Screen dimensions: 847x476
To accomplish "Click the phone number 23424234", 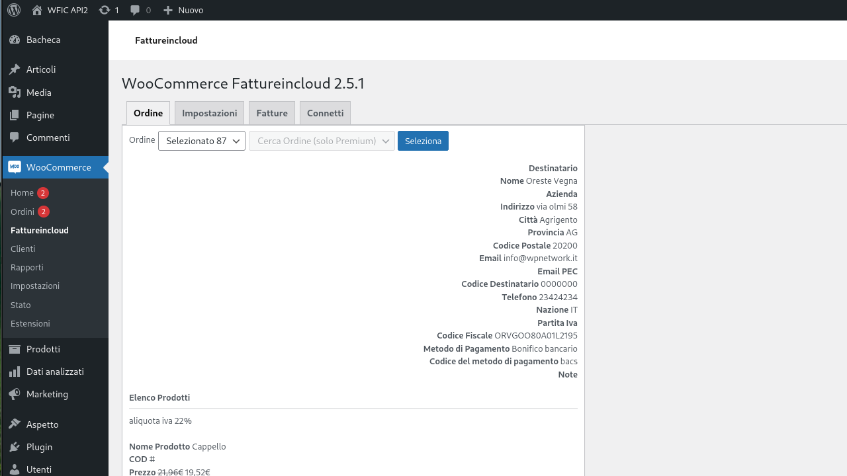I will pos(558,297).
